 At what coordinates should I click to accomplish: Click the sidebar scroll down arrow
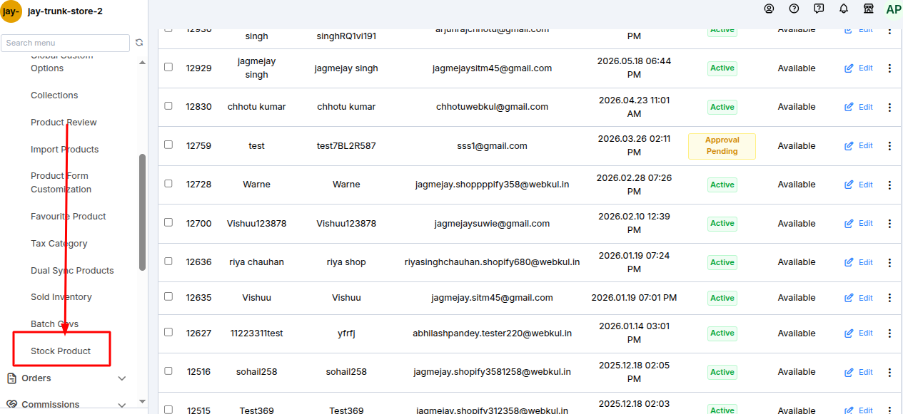[x=142, y=402]
